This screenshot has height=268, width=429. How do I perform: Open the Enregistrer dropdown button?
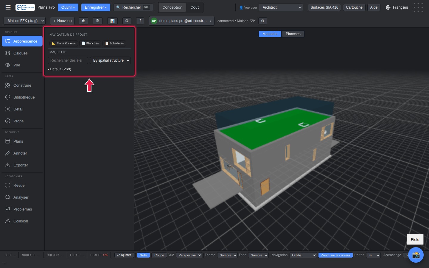pos(96,7)
